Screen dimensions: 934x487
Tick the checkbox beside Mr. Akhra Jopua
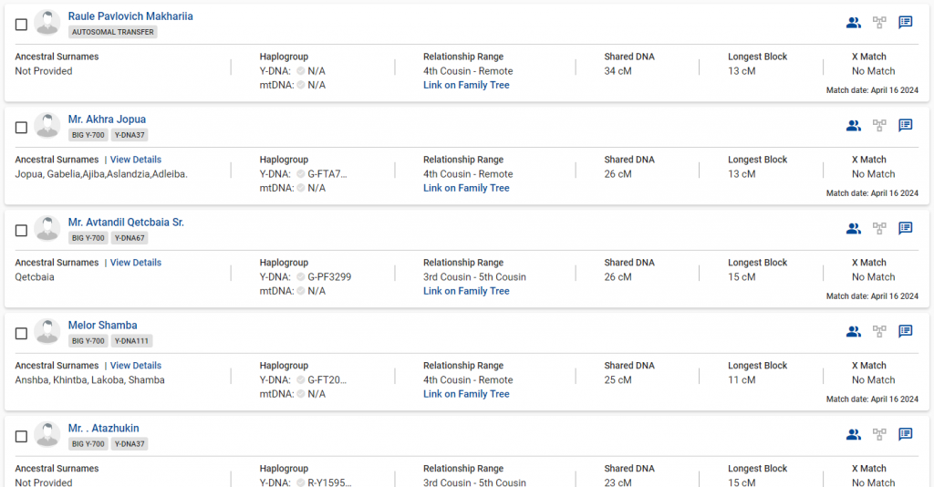[21, 128]
